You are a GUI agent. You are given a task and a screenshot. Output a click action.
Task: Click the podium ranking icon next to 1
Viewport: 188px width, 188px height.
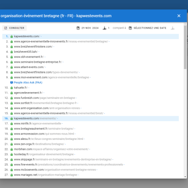pyautogui.click(x=105, y=28)
